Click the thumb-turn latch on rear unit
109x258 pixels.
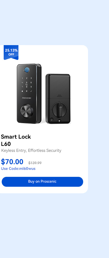tap(60, 110)
